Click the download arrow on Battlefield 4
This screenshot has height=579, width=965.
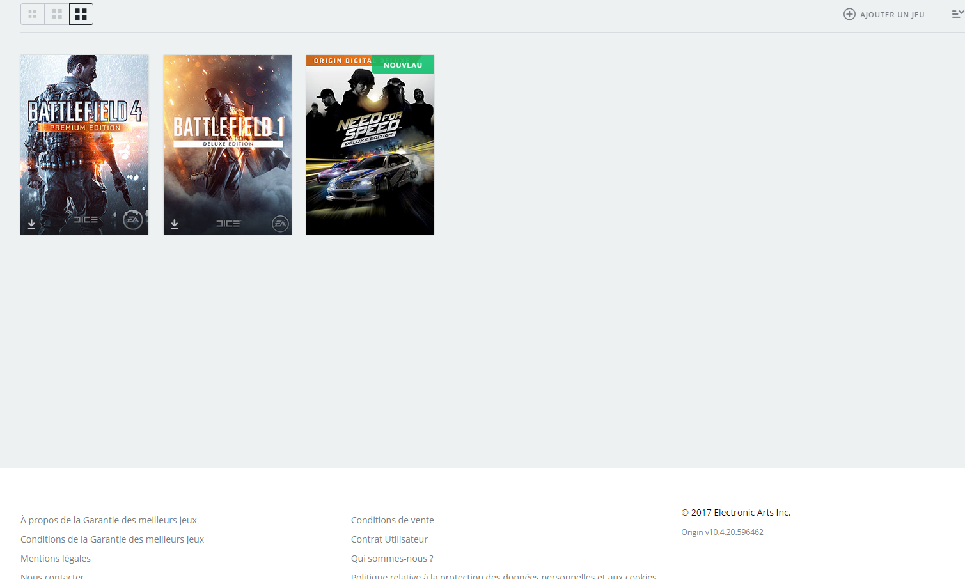click(31, 224)
